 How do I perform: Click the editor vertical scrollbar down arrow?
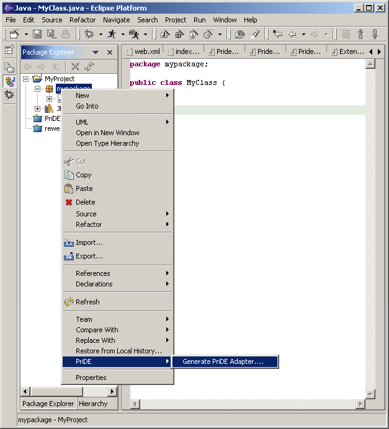(370, 394)
